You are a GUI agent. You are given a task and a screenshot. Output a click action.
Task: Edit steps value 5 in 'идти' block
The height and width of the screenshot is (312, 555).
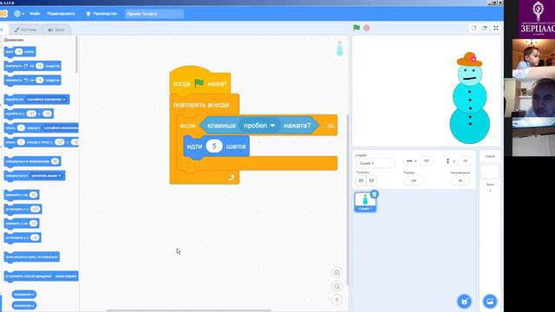tap(214, 146)
